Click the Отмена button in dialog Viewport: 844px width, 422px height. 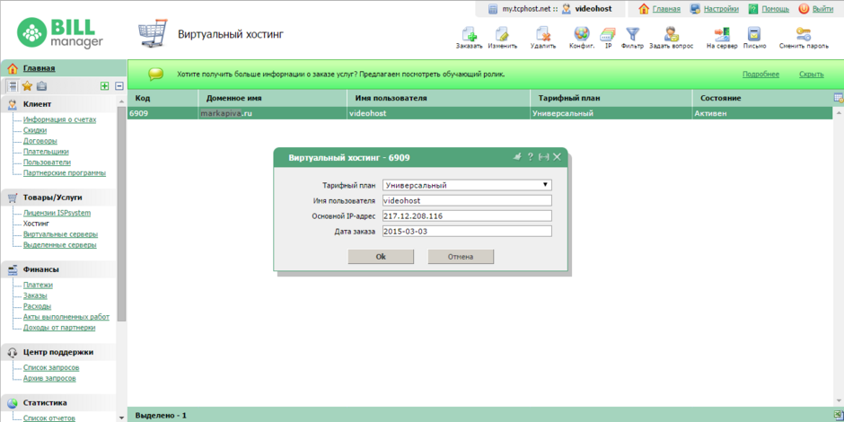[x=461, y=257]
